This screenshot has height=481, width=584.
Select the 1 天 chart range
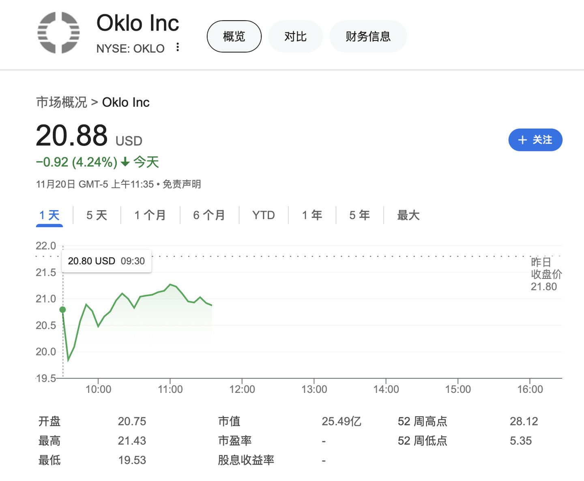click(49, 215)
